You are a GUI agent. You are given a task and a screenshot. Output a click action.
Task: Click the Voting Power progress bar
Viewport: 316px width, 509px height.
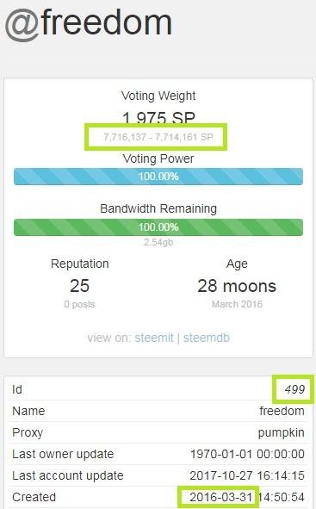click(x=158, y=177)
